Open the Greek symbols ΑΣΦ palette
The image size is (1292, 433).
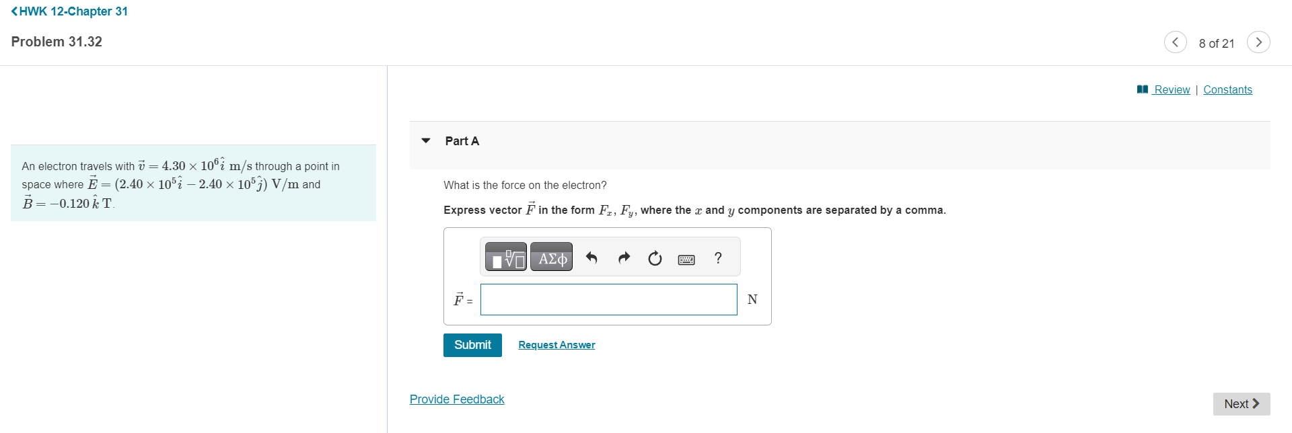coord(551,258)
